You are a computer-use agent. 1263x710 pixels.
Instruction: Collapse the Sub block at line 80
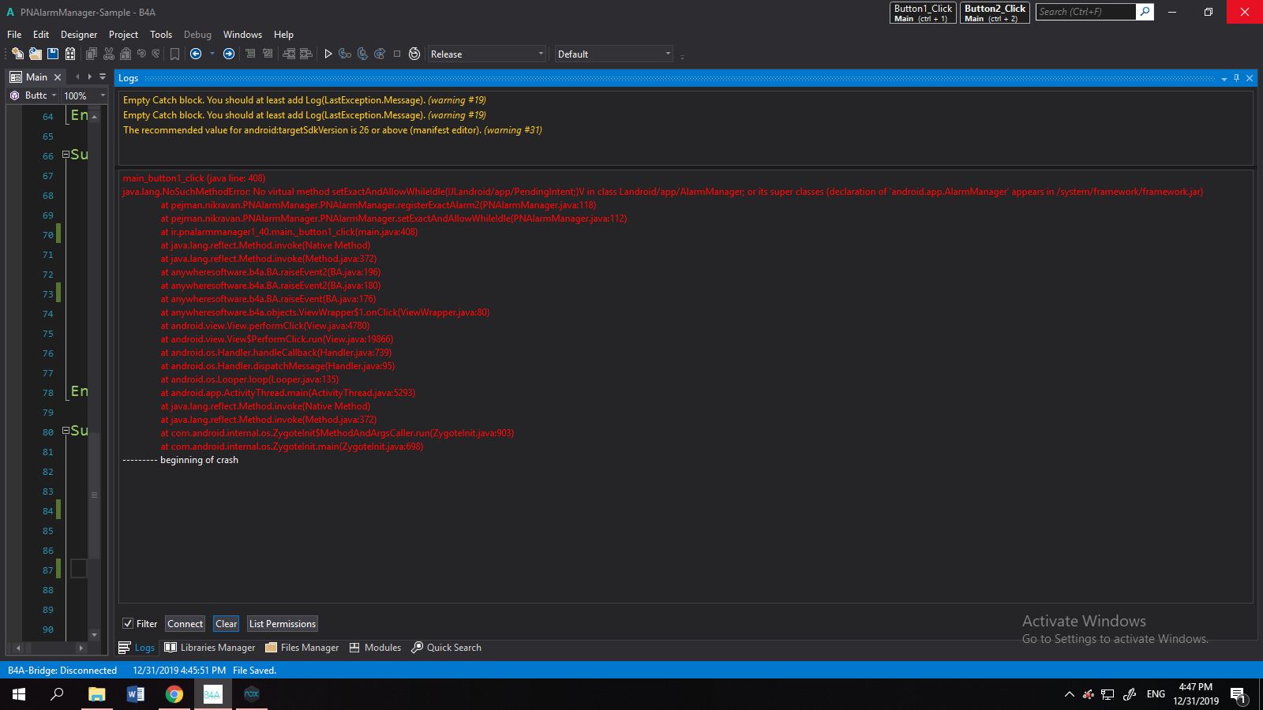click(66, 431)
